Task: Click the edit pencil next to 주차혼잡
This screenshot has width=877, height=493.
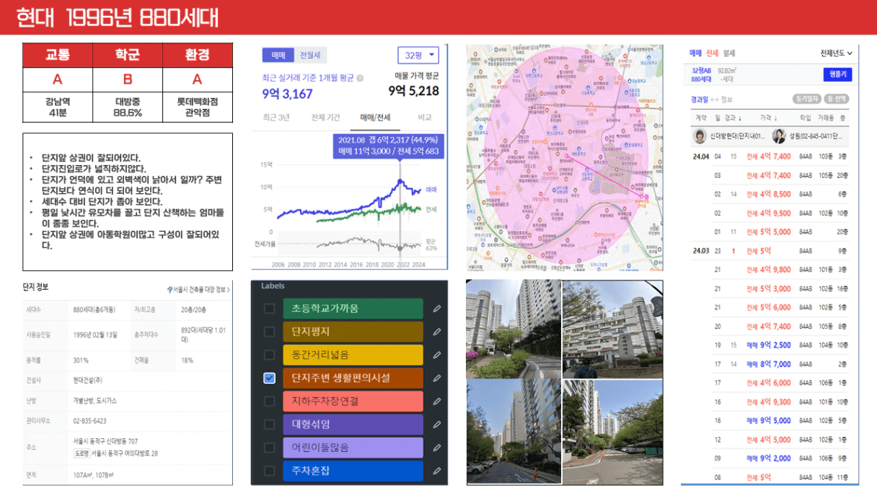Action: pyautogui.click(x=436, y=471)
